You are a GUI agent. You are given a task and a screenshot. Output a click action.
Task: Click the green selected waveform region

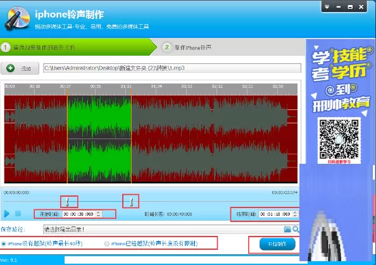tap(99, 139)
